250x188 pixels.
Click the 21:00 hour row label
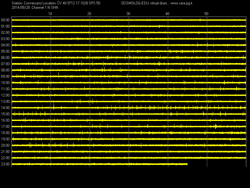pyautogui.click(x=5, y=152)
